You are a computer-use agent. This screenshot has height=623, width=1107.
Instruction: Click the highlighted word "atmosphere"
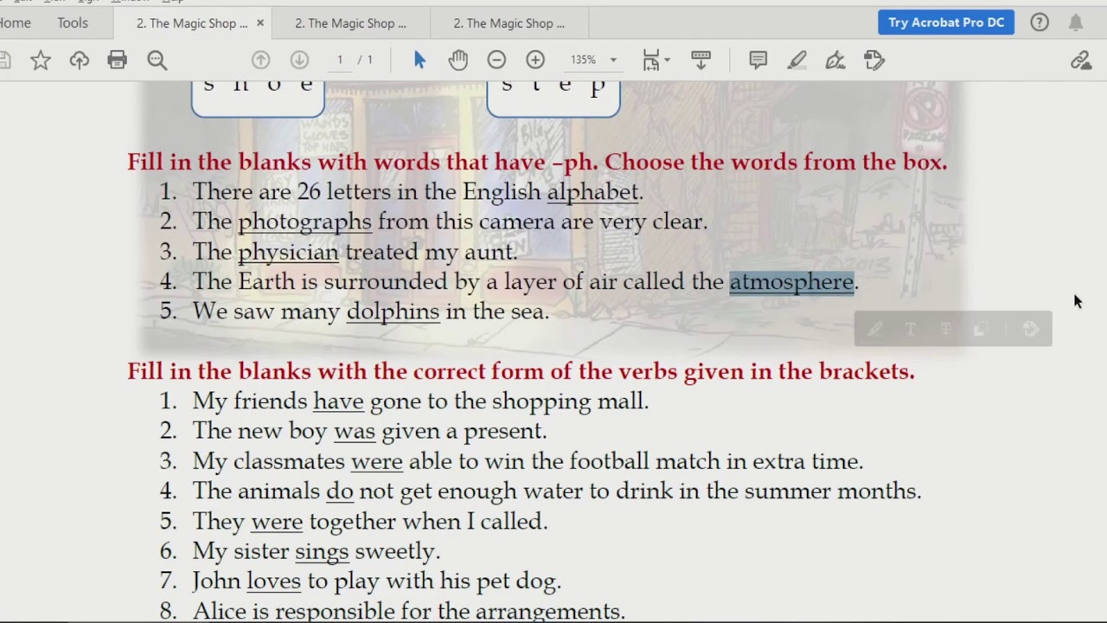[x=791, y=282]
